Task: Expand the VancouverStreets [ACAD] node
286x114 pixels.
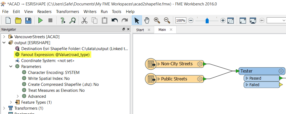Action: point(4,37)
